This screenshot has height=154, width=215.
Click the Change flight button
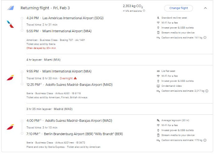(x=178, y=8)
